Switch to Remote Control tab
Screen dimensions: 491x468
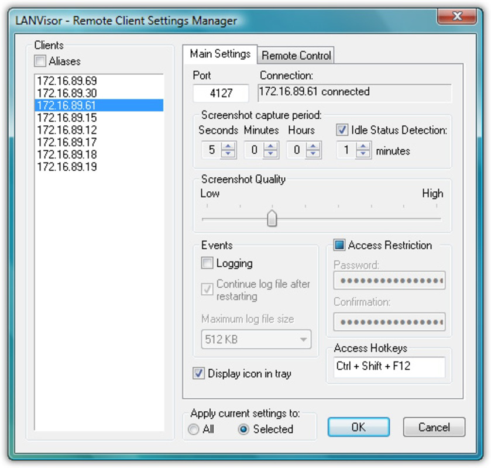296,56
